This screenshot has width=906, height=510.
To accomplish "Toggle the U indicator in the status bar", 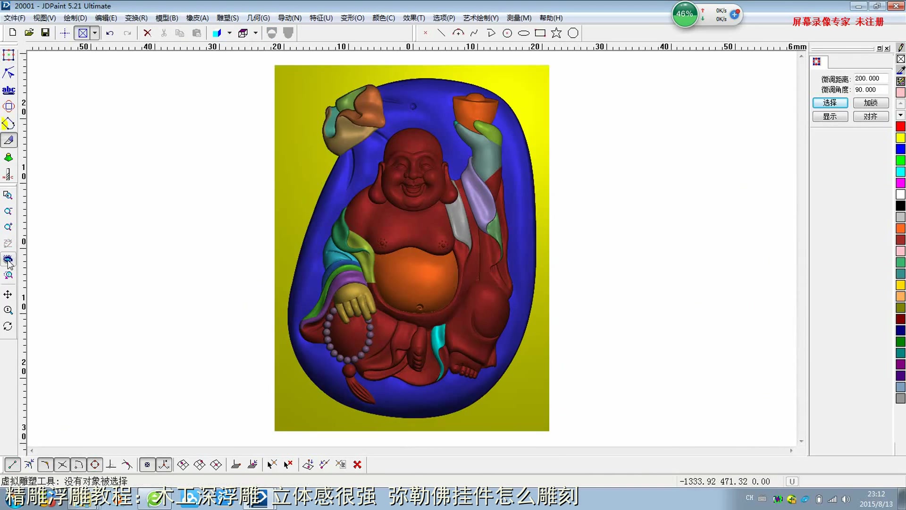I will coord(792,481).
